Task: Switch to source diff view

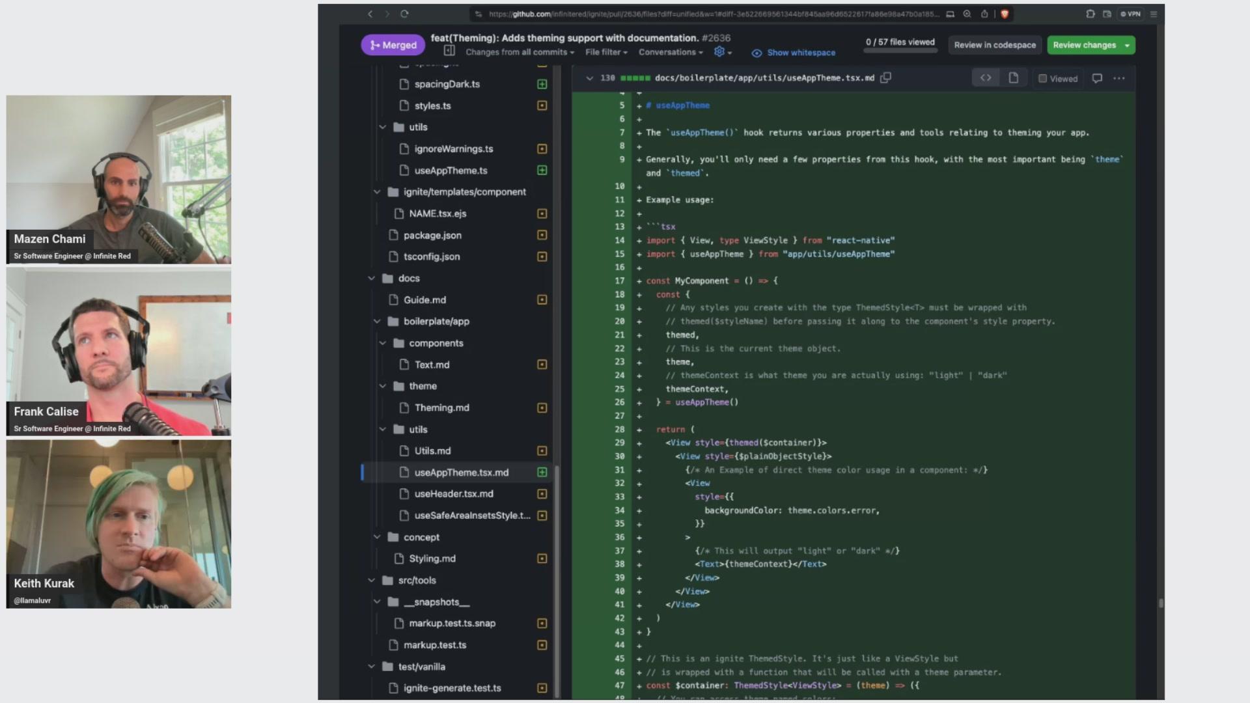Action: point(986,78)
